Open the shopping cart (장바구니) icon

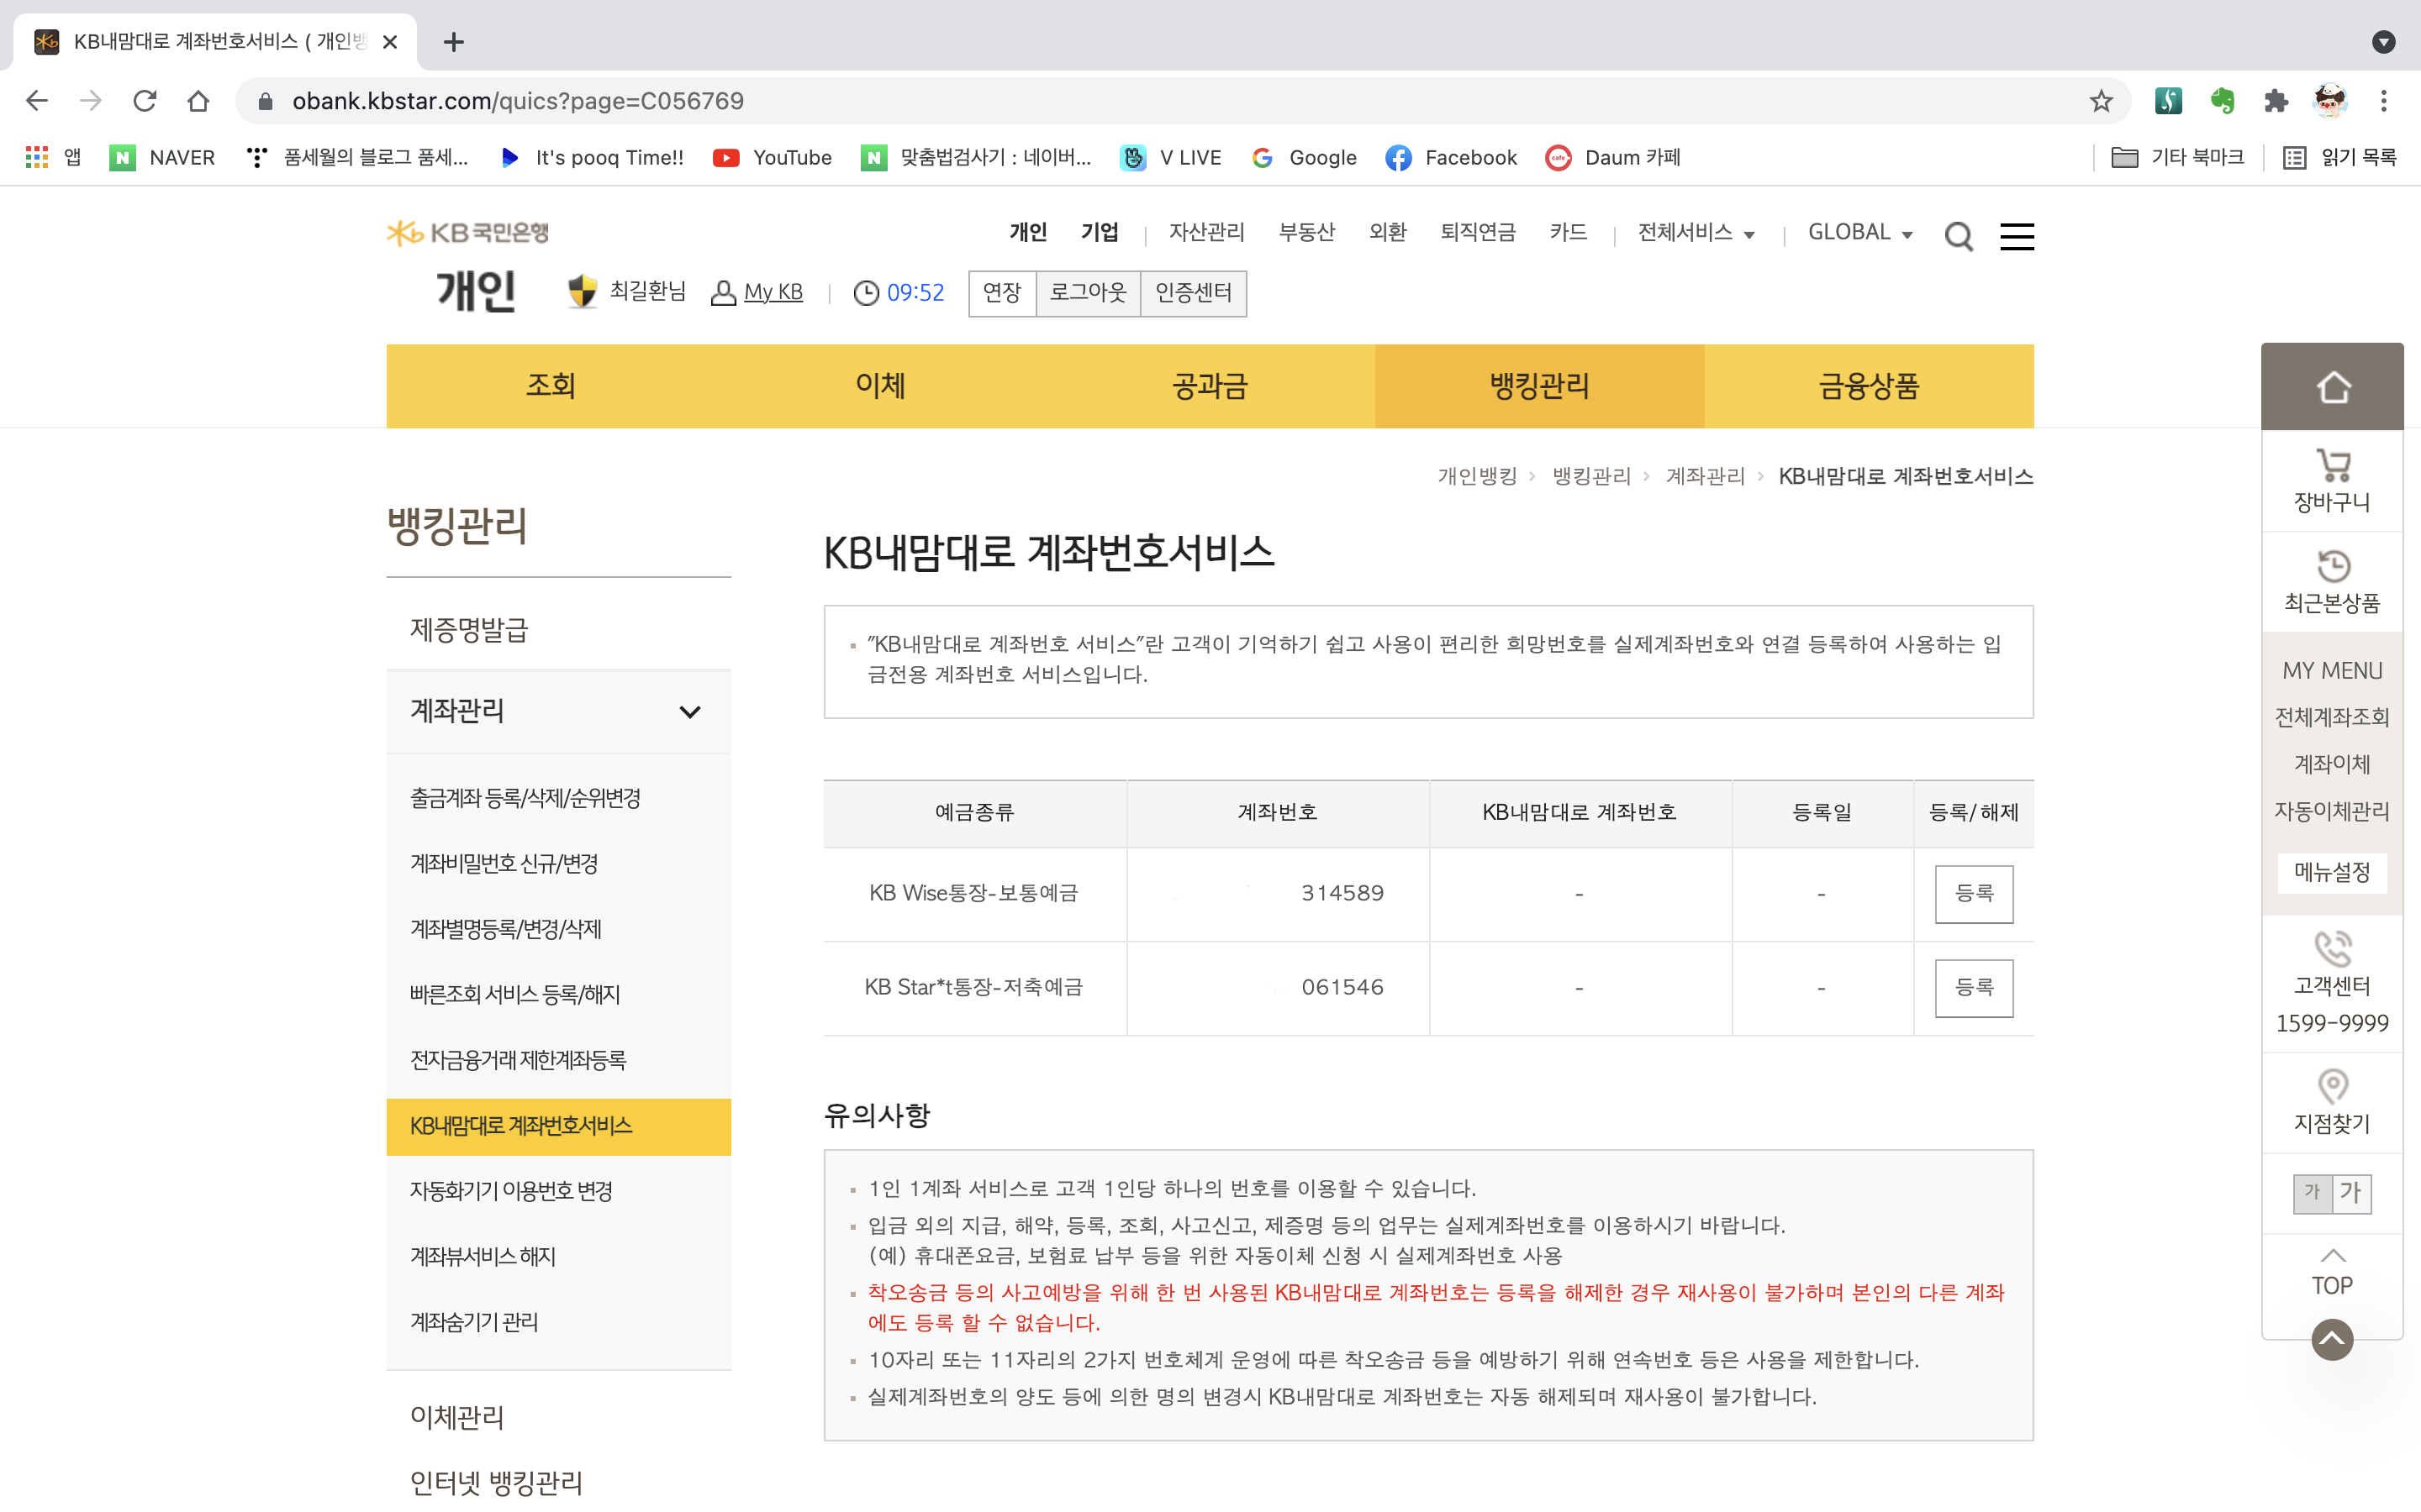[x=2331, y=466]
